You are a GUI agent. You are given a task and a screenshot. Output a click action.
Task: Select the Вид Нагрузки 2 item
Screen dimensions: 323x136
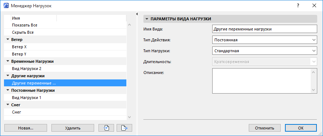click(65, 69)
